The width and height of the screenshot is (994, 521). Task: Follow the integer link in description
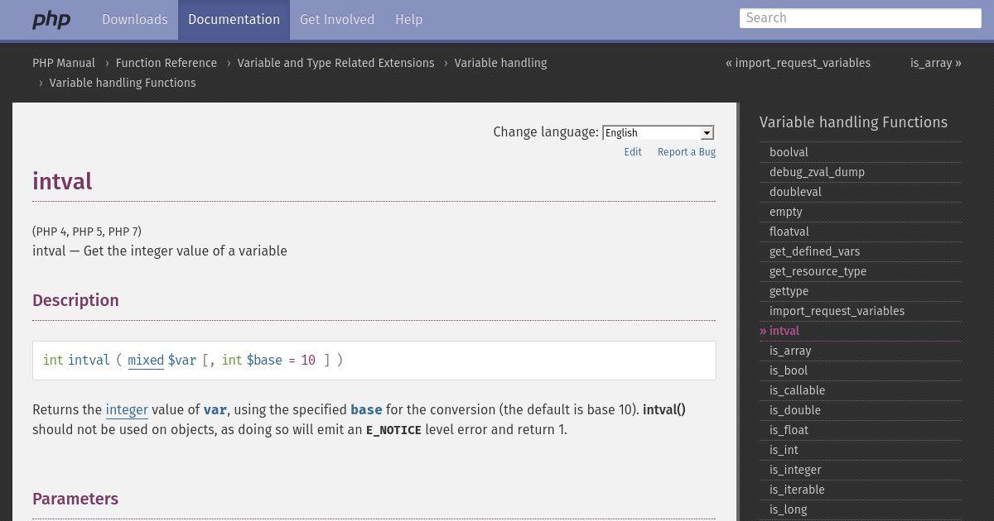pos(127,410)
